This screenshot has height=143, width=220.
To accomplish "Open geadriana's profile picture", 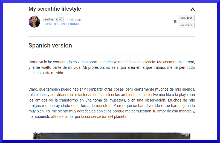I will coord(34,22).
